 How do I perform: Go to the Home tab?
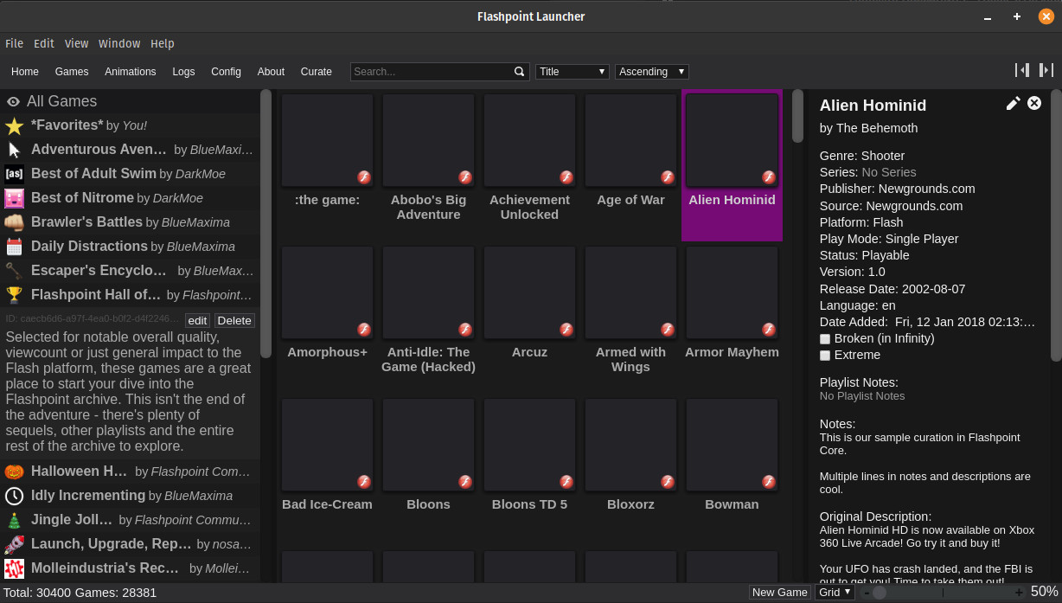tap(25, 72)
